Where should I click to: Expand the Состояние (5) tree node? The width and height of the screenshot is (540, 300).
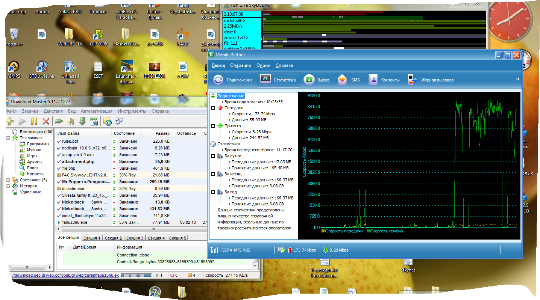click(9, 180)
